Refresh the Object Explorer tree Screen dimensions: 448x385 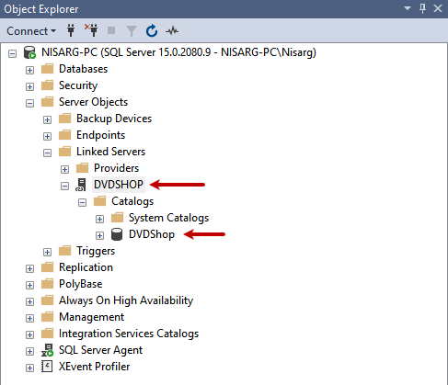[x=152, y=30]
